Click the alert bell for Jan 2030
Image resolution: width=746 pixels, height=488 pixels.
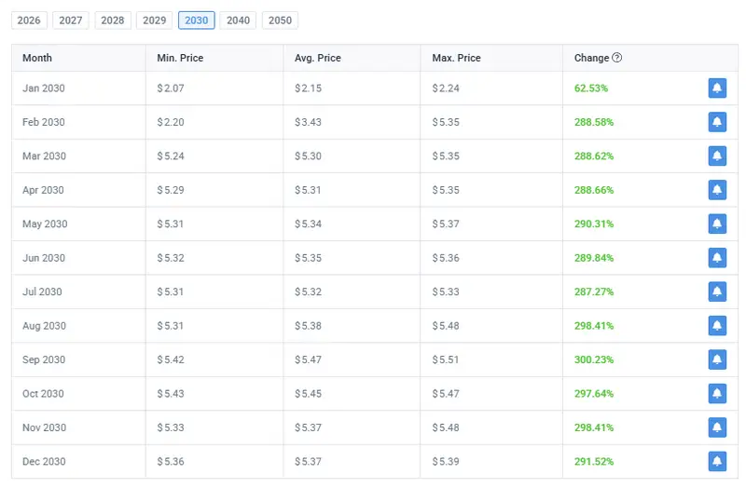717,88
